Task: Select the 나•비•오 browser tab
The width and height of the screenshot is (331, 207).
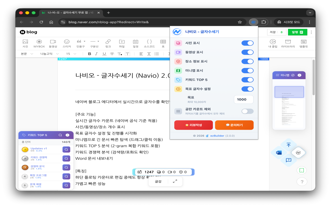Action: pos(71,13)
